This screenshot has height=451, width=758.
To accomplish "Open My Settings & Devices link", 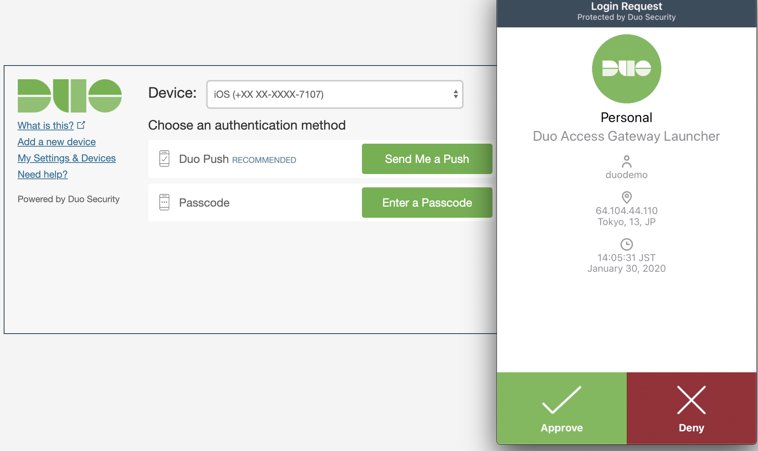I will pos(67,158).
